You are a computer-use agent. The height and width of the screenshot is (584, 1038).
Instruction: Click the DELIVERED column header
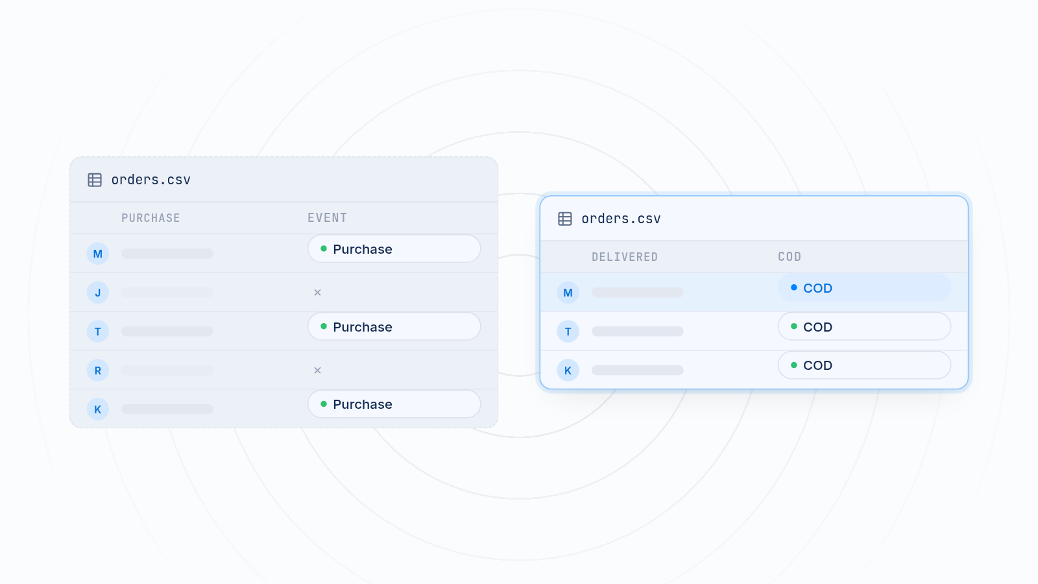click(625, 257)
